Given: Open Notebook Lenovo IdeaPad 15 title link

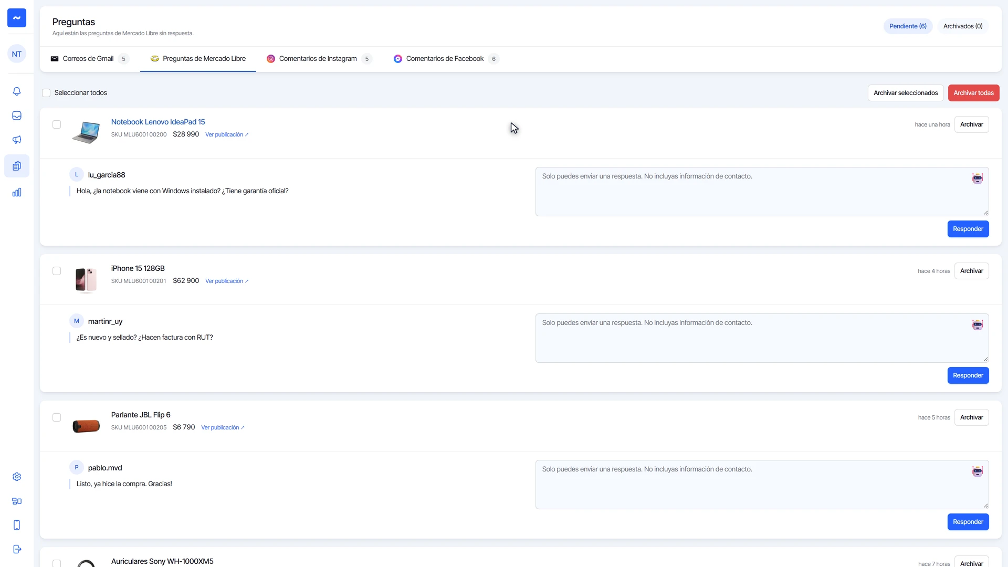Looking at the screenshot, I should point(158,122).
